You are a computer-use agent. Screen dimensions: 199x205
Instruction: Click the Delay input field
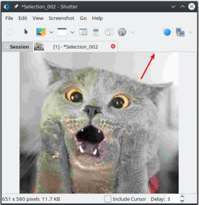(172, 199)
